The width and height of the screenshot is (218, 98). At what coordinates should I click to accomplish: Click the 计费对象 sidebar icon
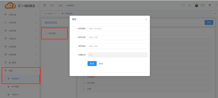(x=6, y=15)
